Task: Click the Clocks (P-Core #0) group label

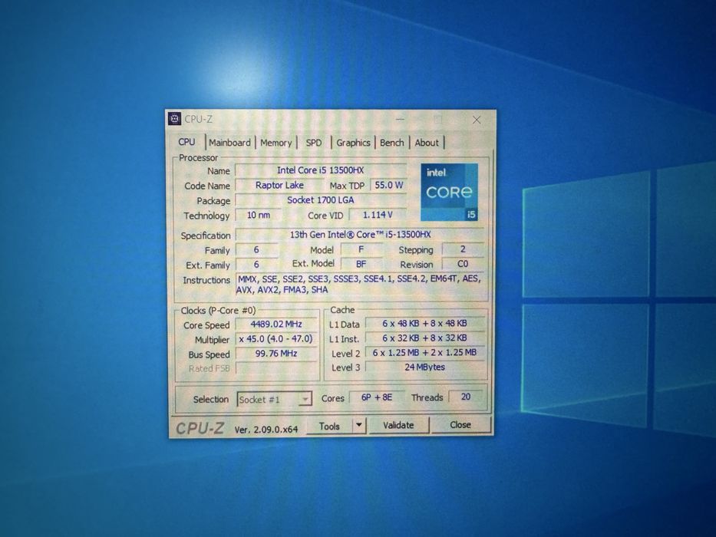Action: point(218,311)
